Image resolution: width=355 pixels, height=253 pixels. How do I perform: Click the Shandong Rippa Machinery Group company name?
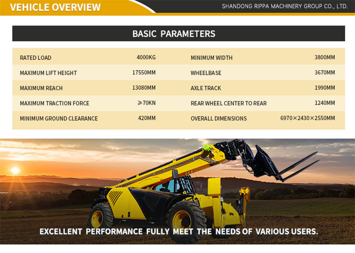pyautogui.click(x=284, y=6)
